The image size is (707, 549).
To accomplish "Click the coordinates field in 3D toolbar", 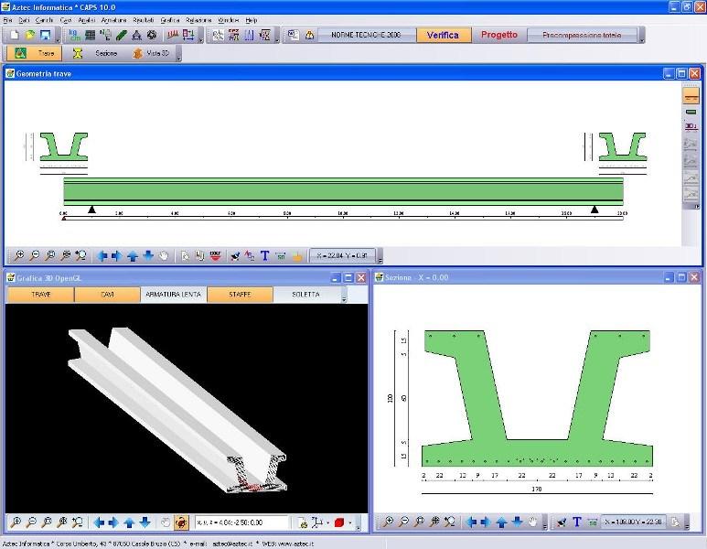I will [x=242, y=523].
